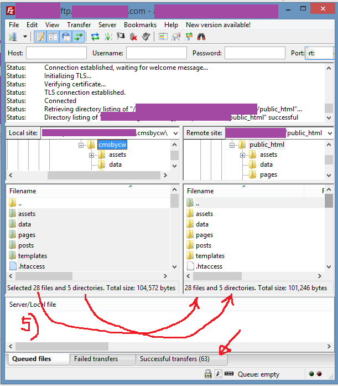Click the Host input field
338x386 pixels.
[x=56, y=53]
